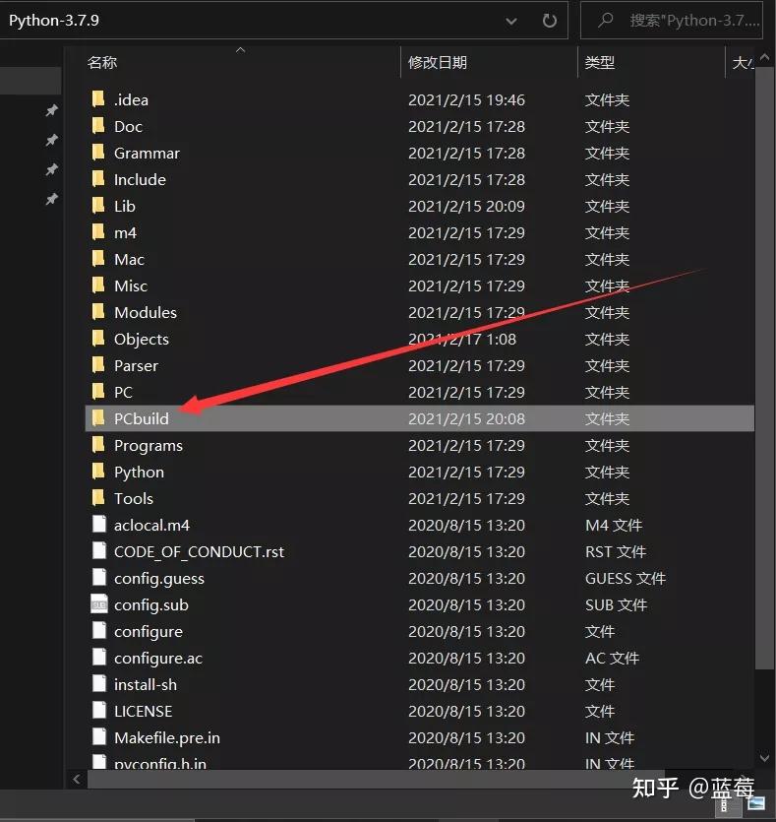Click the .idea date 2021/2/15 19:46

pos(466,99)
